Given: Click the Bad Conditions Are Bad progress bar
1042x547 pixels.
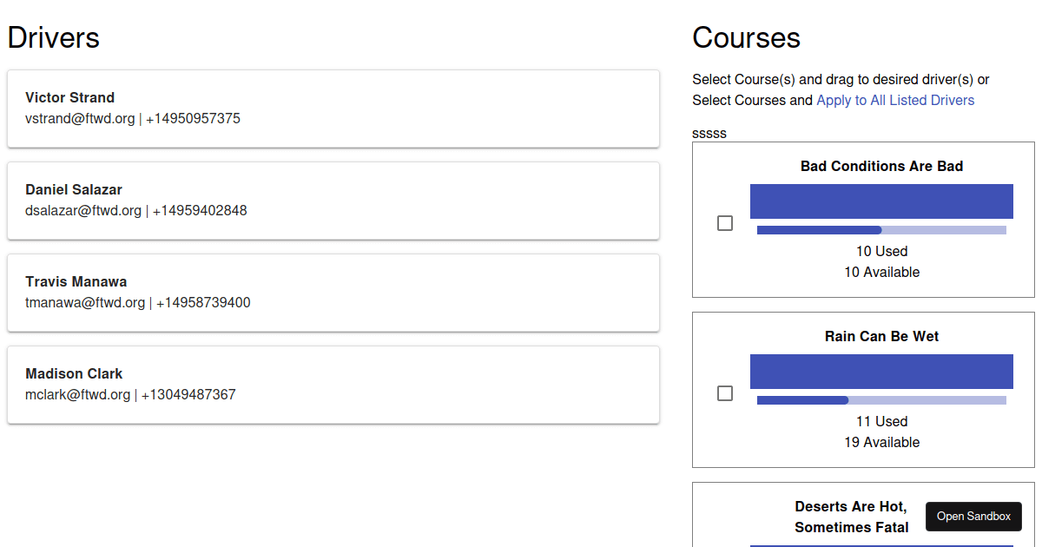Looking at the screenshot, I should [881, 230].
